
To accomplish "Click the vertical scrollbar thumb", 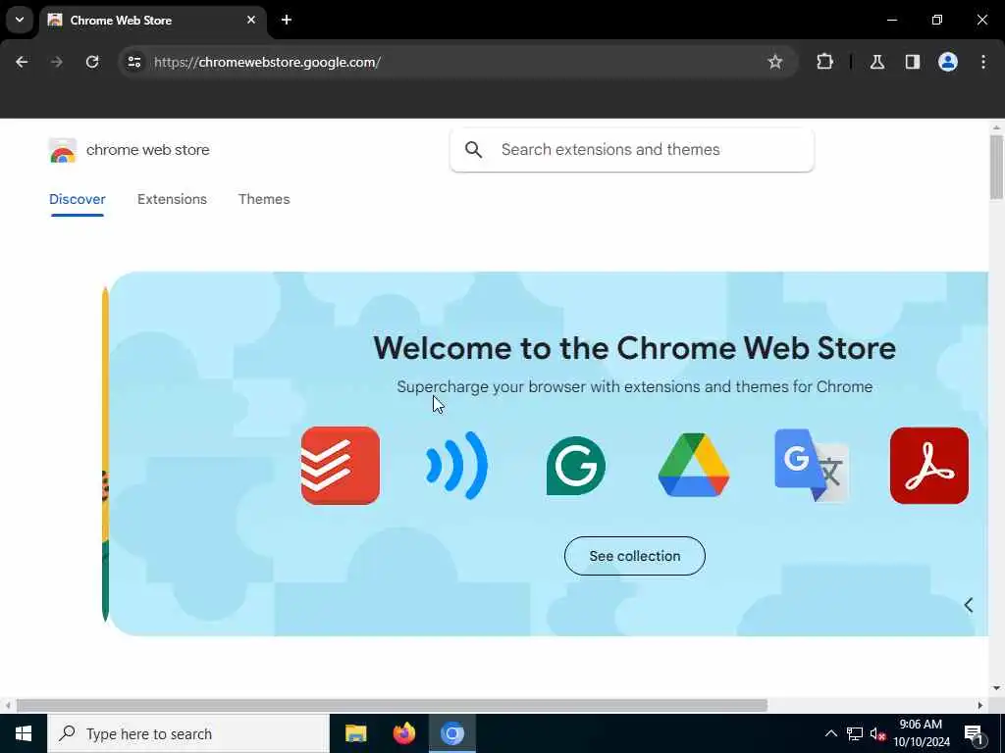I will click(995, 167).
